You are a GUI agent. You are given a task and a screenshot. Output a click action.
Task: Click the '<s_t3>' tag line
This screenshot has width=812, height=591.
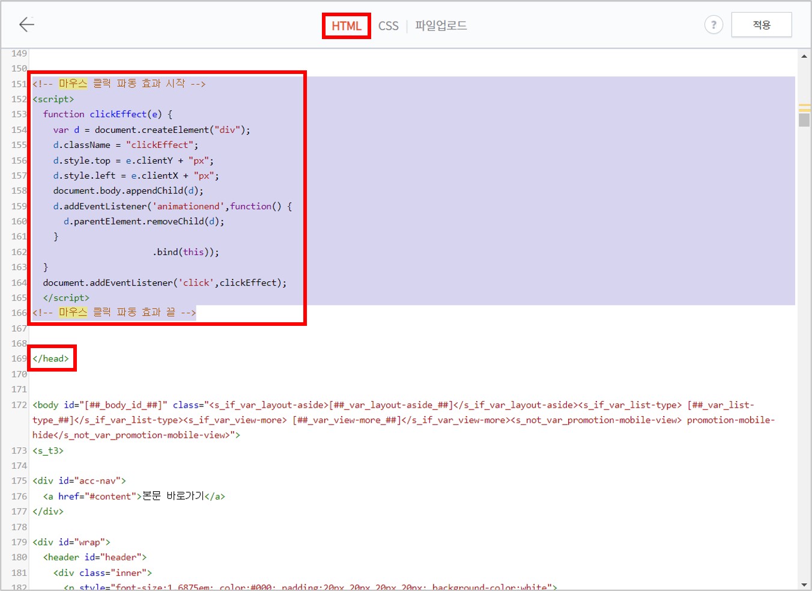point(48,451)
